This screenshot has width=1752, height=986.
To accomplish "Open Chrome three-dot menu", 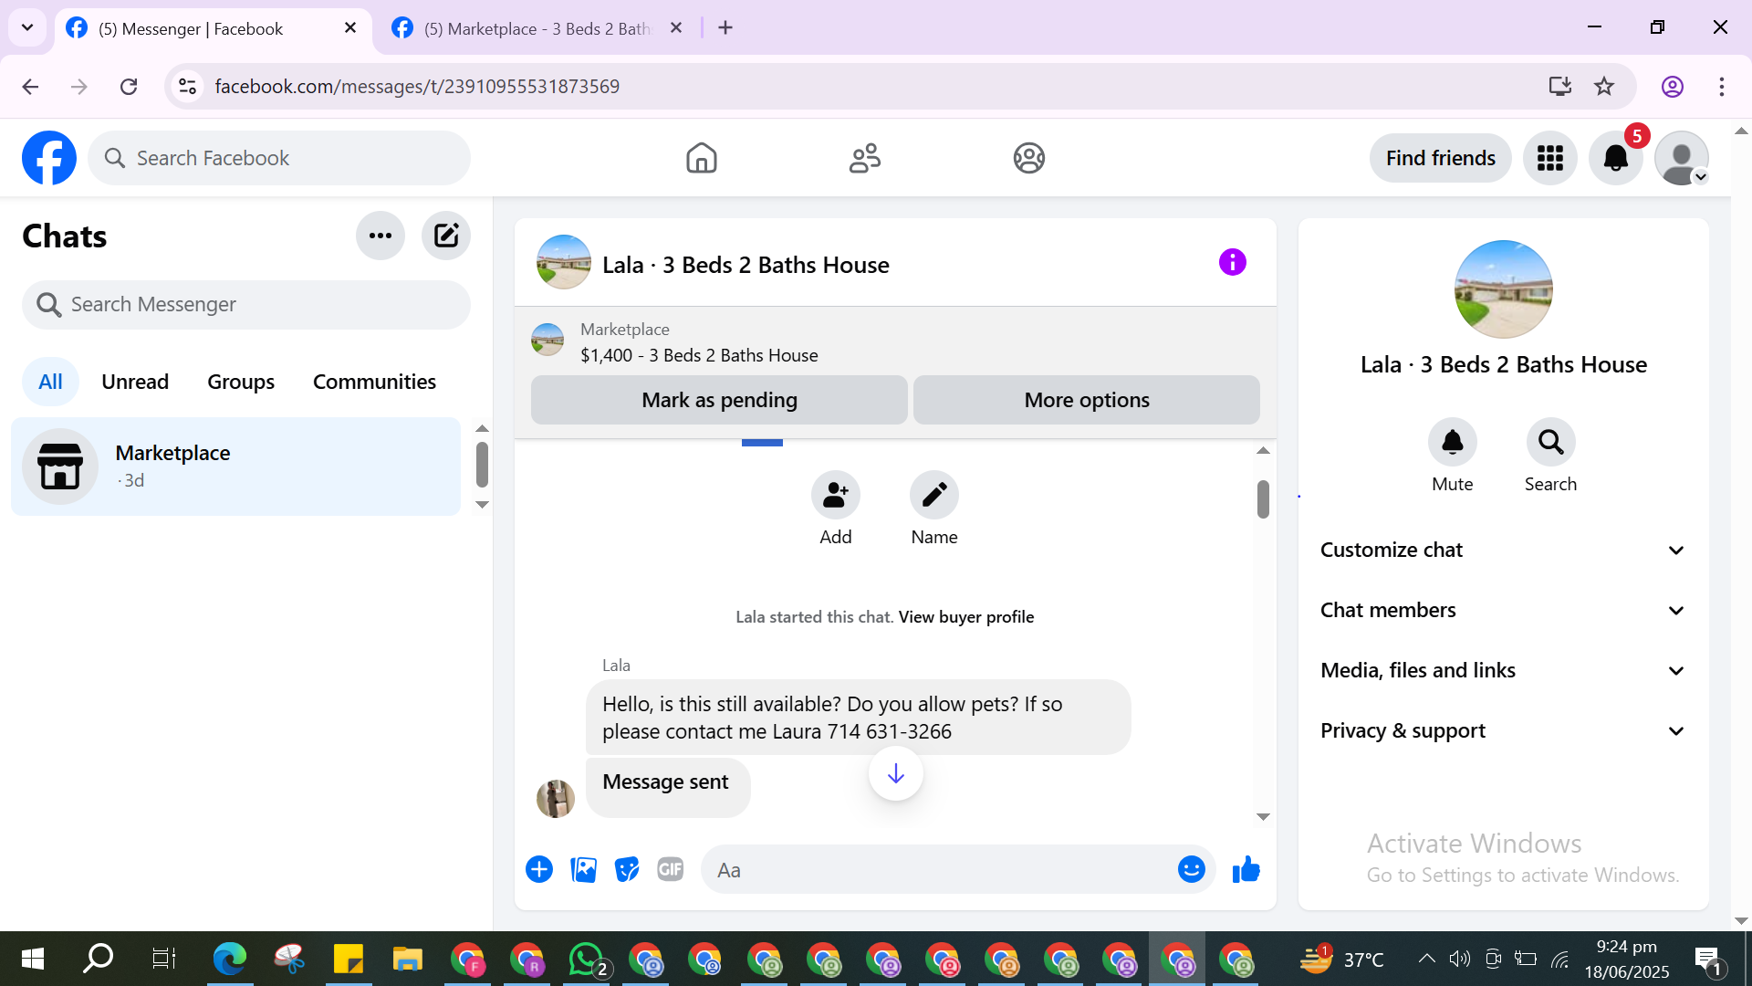I will (1722, 86).
